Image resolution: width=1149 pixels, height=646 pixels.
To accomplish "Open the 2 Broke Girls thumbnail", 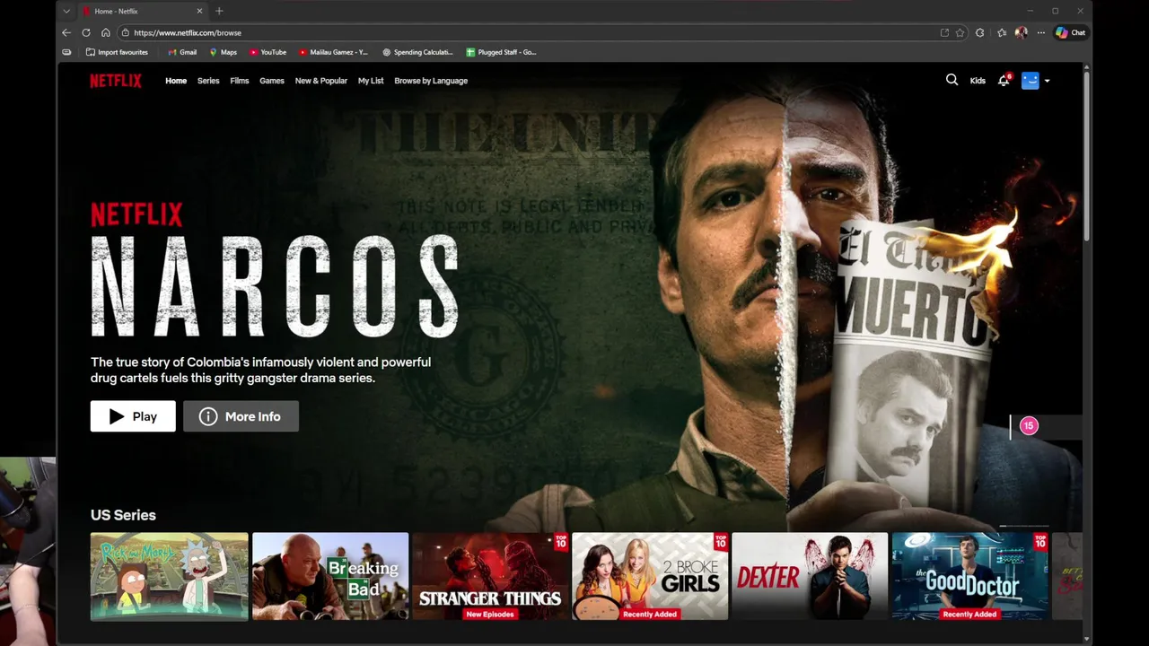I will (650, 576).
